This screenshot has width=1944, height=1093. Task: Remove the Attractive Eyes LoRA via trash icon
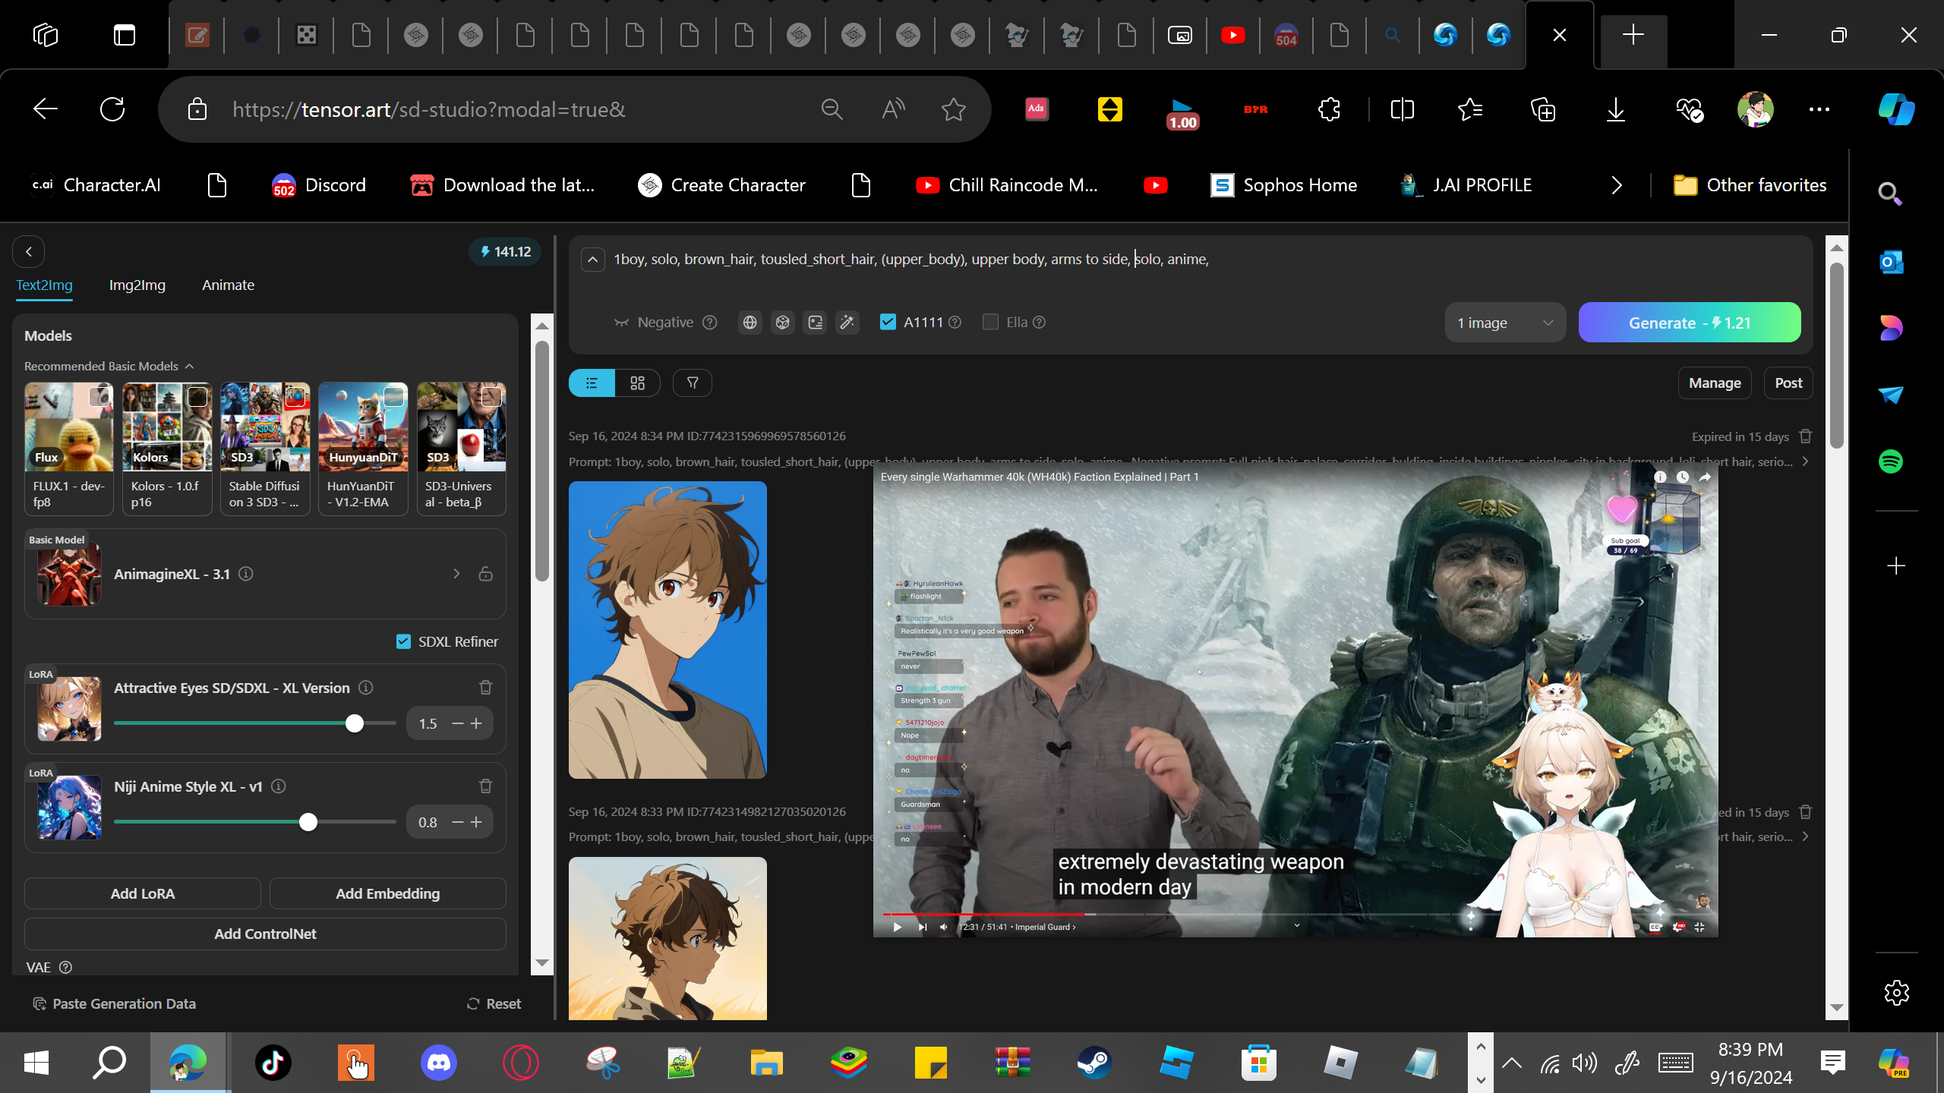[486, 688]
